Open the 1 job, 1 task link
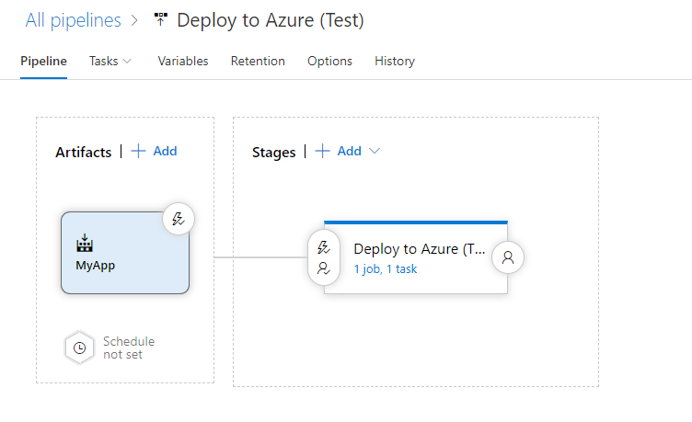Screen dimensions: 692x422 click(x=386, y=269)
